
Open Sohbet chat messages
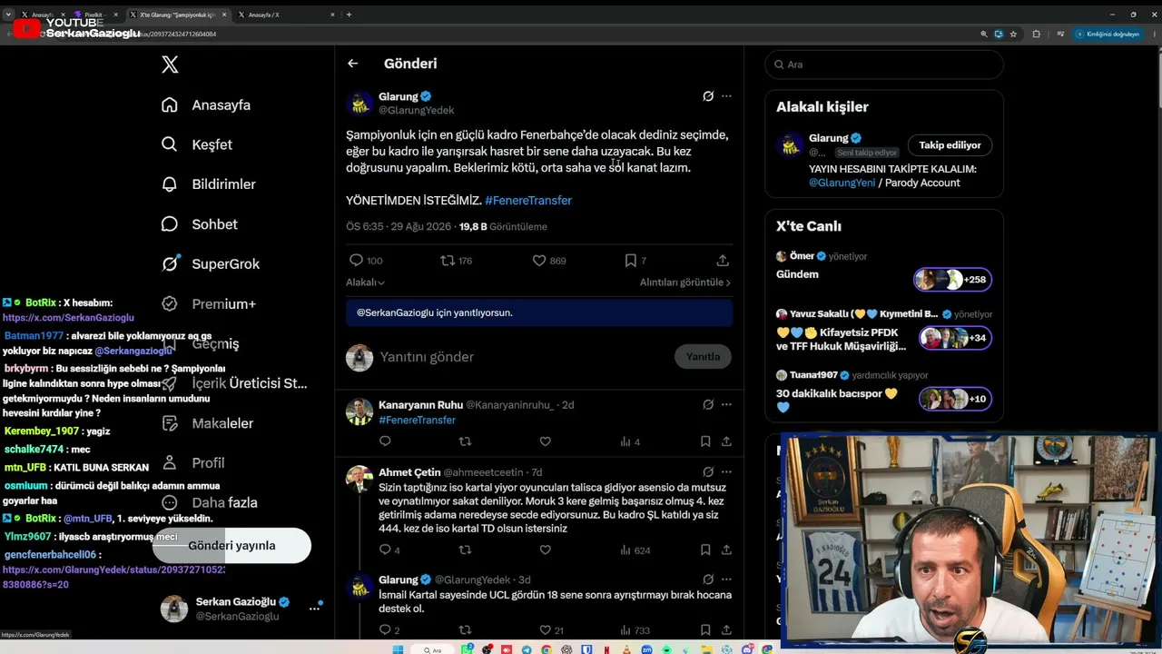click(x=200, y=224)
